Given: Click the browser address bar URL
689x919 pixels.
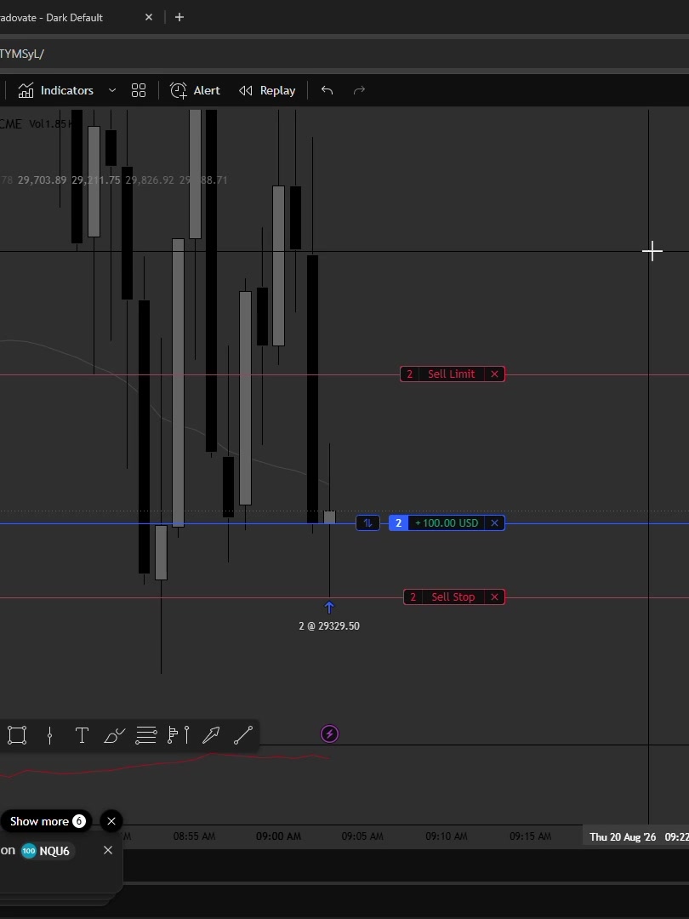Looking at the screenshot, I should (x=22, y=54).
